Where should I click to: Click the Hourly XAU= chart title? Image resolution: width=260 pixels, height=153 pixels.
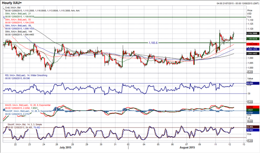(12, 3)
